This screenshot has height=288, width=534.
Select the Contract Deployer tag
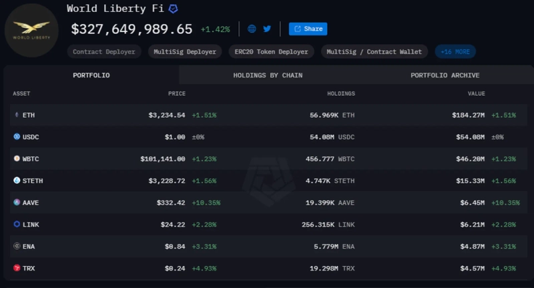103,51
